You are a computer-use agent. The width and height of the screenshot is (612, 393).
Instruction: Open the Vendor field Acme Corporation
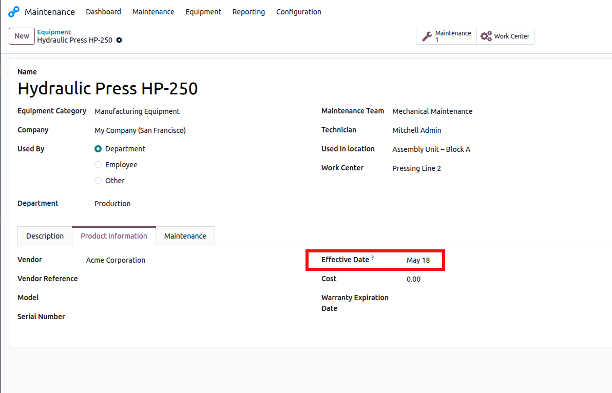(116, 260)
